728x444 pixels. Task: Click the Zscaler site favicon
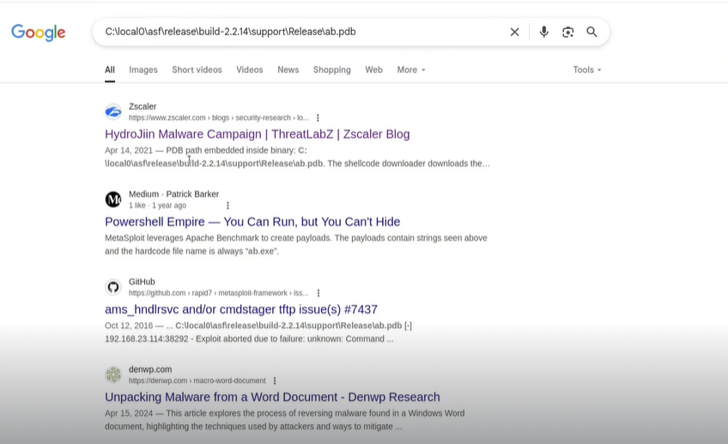click(x=113, y=112)
